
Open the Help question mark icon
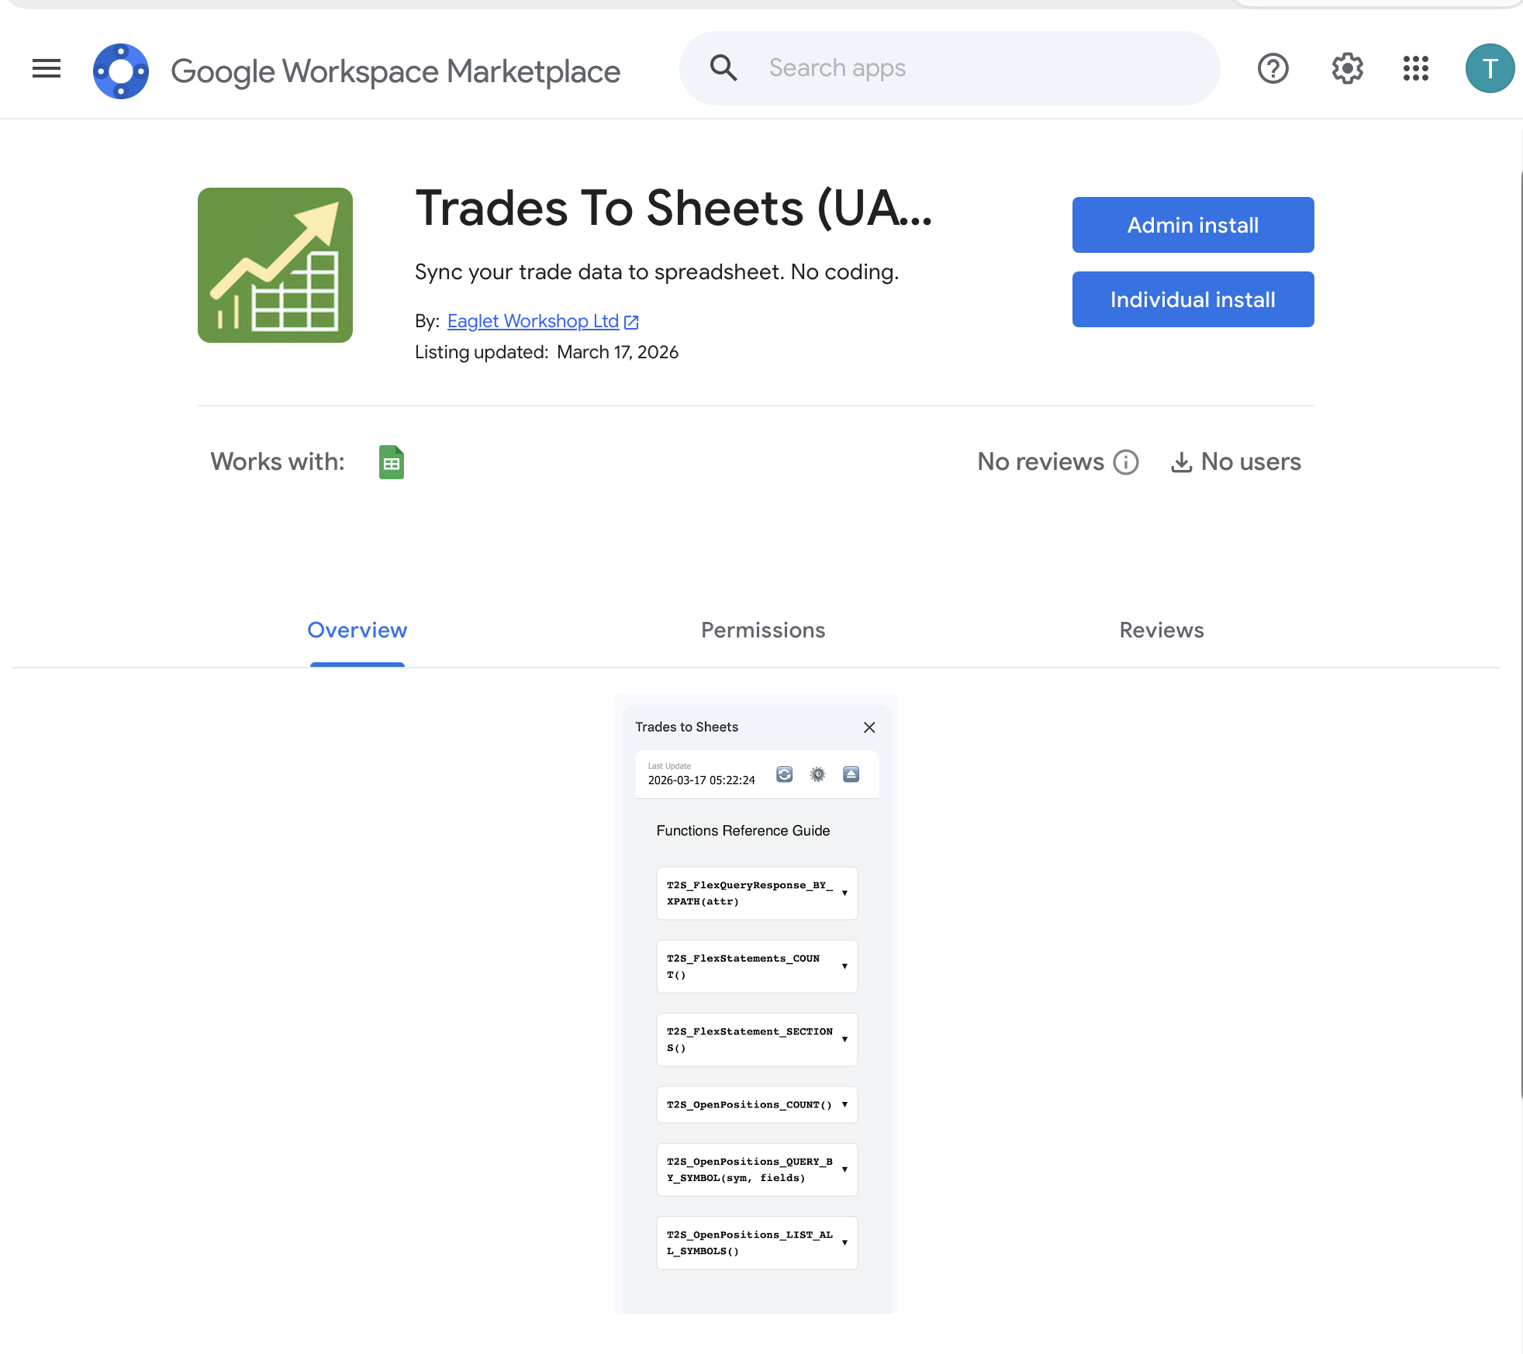1273,69
